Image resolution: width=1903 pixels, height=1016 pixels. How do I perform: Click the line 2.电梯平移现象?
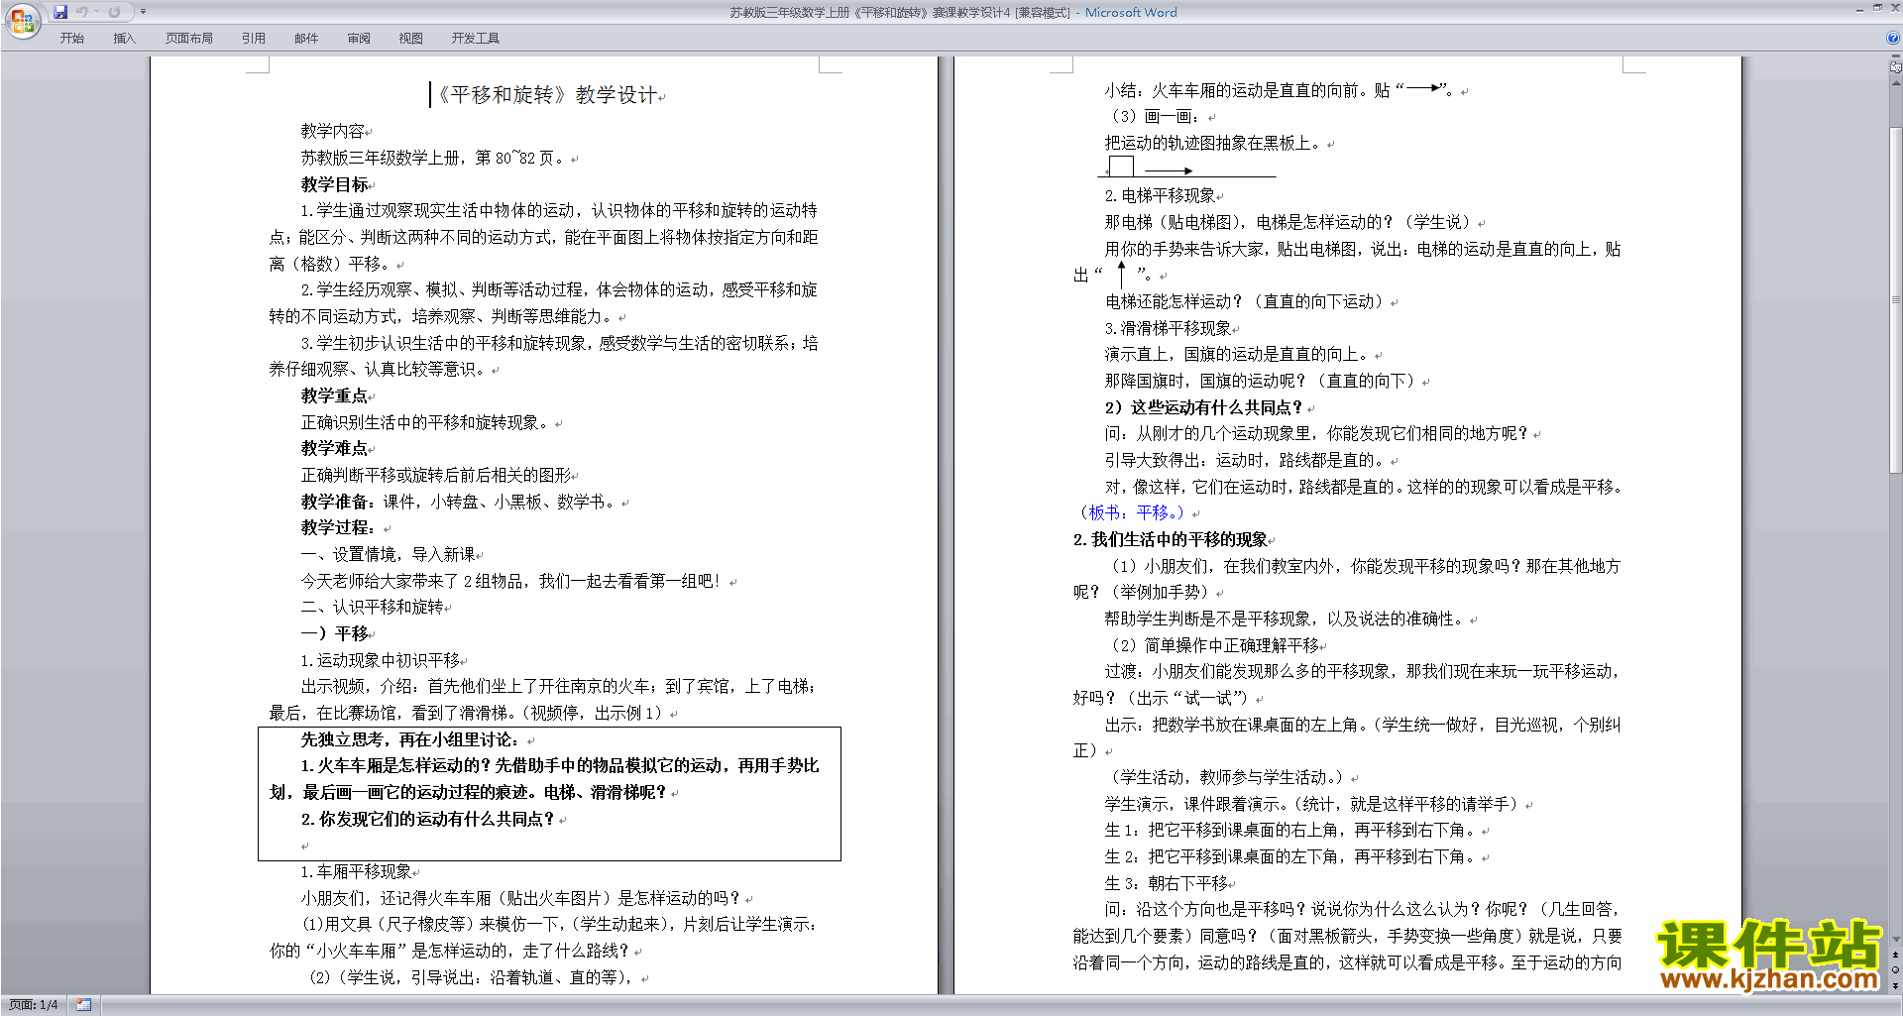click(1161, 195)
